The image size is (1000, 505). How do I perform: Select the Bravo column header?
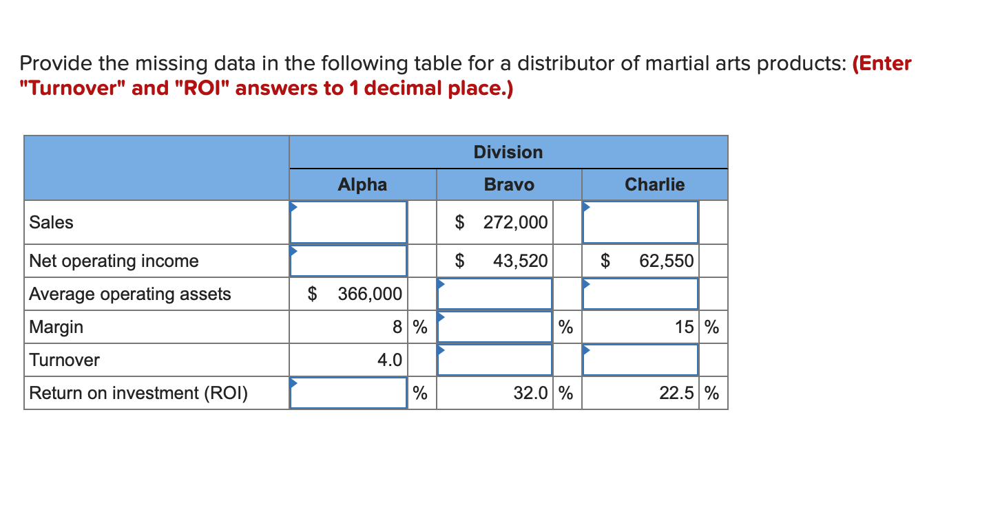click(508, 184)
